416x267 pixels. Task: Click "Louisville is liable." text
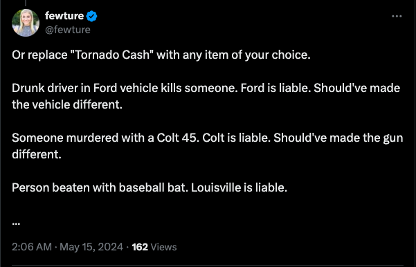click(x=239, y=187)
